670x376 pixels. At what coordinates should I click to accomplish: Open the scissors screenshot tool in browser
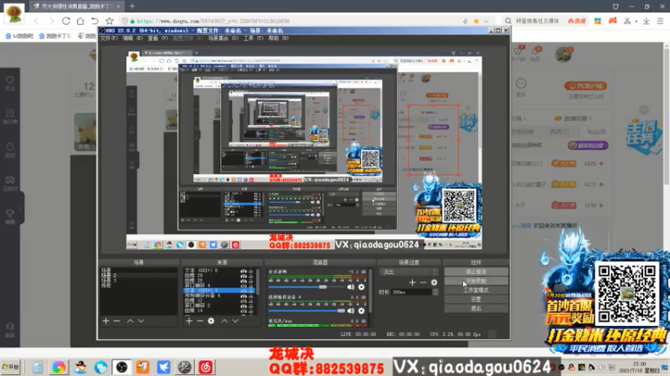point(626,21)
